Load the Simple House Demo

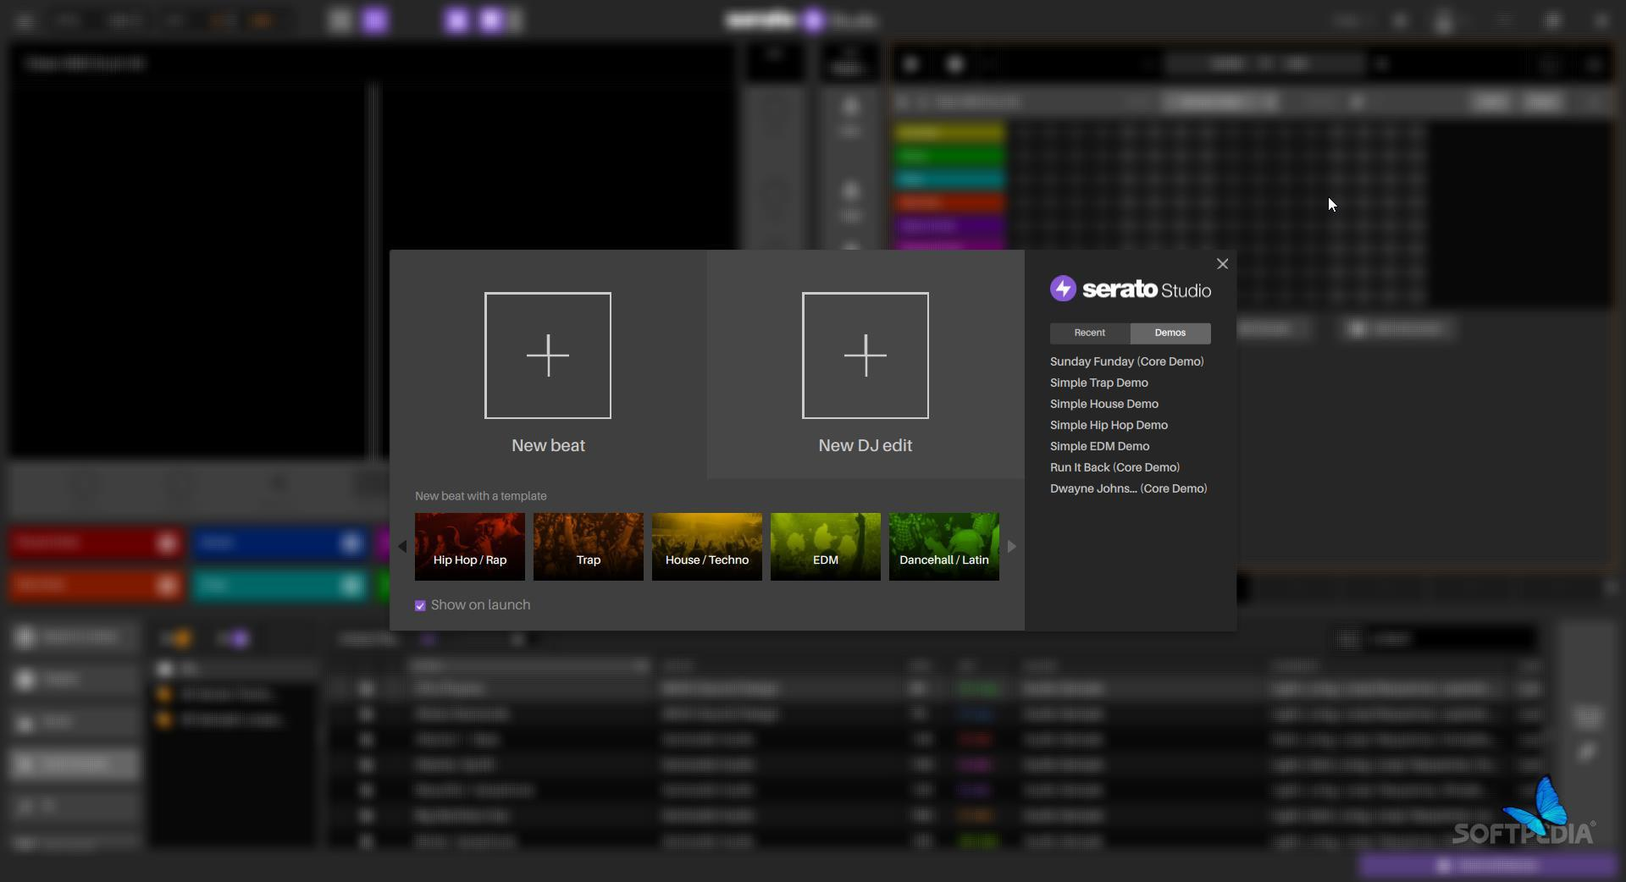(1103, 404)
